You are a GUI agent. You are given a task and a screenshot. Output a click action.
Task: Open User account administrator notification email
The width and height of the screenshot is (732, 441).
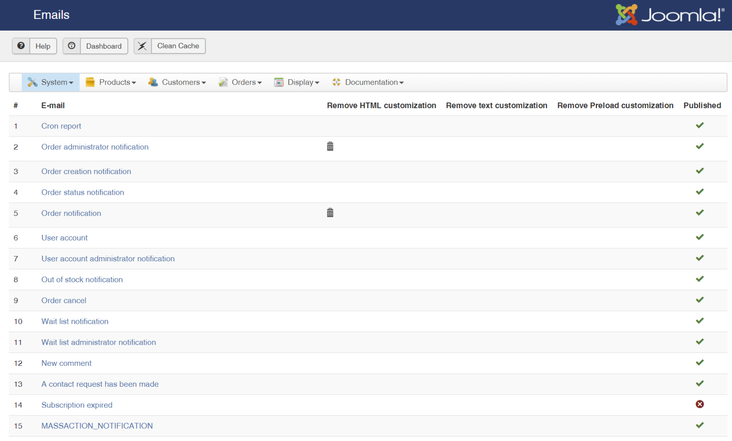[x=108, y=258]
